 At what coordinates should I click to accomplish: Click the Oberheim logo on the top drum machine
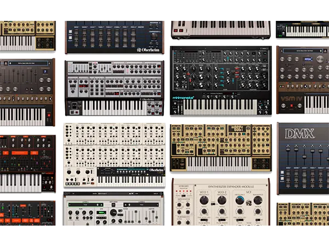pyautogui.click(x=148, y=50)
